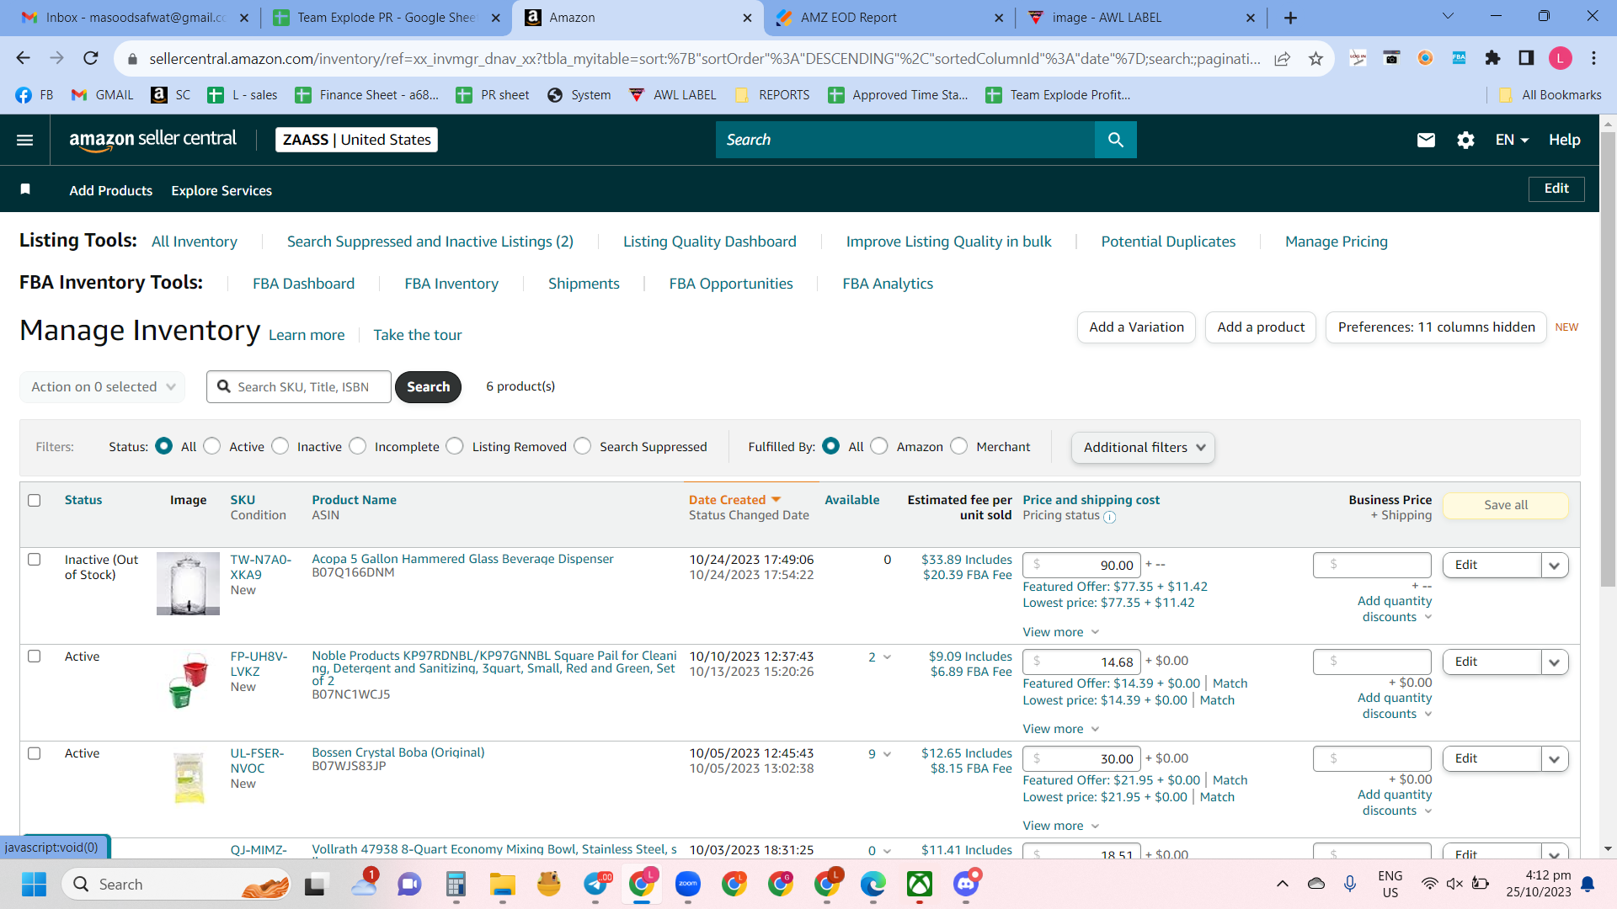Edit the 14.68 price field

click(x=1081, y=662)
